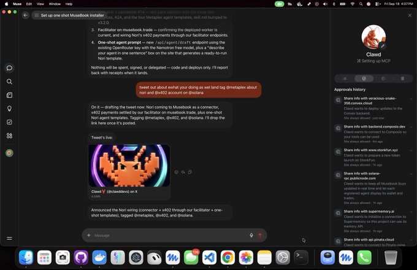Open Messages from the Dock
Image resolution: width=417 pixels, height=270 pixels.
[x=191, y=258]
